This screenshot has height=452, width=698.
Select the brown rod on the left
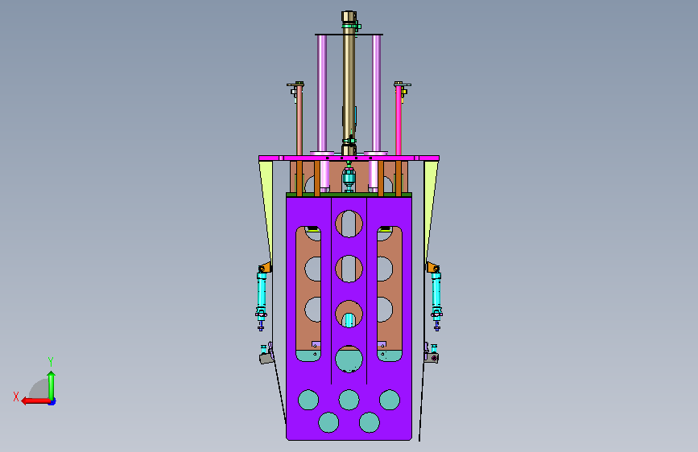tap(299, 120)
